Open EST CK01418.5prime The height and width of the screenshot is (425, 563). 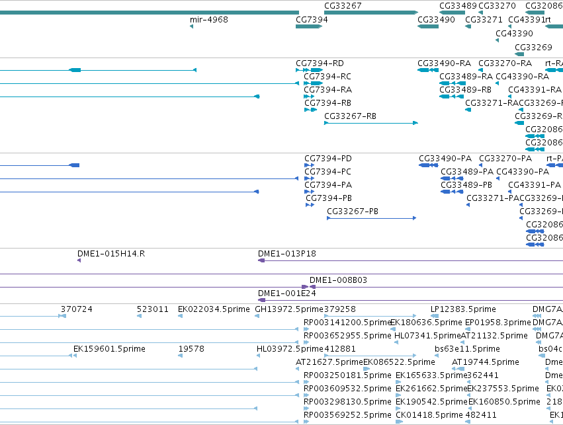tap(429, 415)
